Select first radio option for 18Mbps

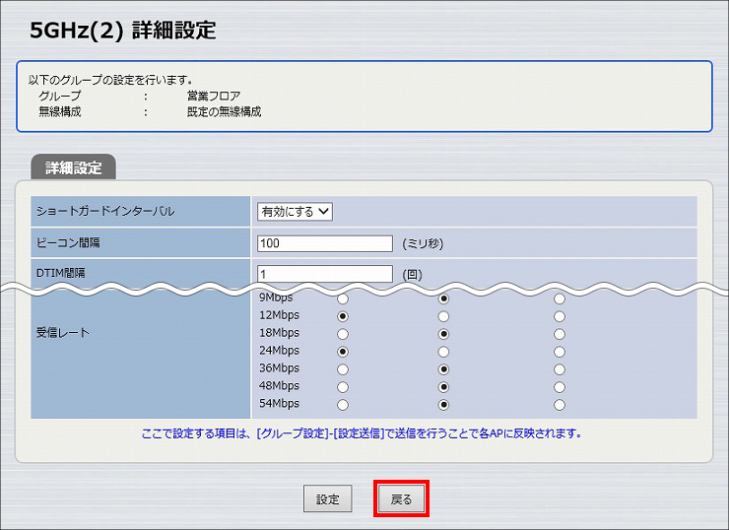[x=343, y=334]
